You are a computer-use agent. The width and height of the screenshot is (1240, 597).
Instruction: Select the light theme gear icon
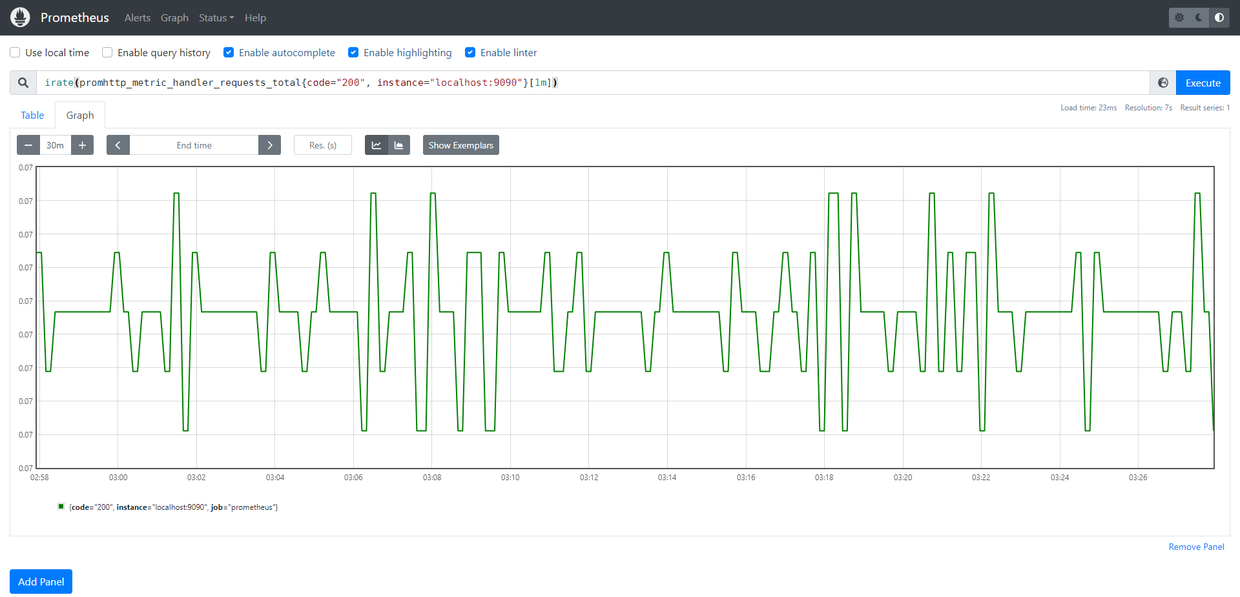[x=1179, y=17]
